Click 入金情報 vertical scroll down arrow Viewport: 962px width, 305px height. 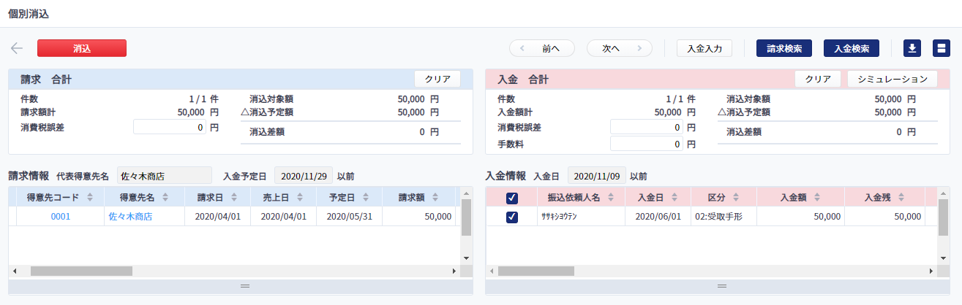(944, 258)
